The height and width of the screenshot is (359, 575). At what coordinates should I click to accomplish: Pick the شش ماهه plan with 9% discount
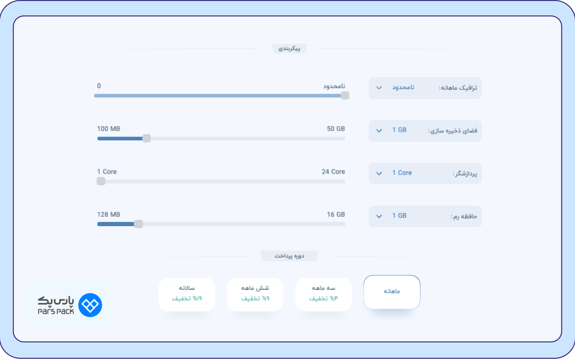point(255,294)
